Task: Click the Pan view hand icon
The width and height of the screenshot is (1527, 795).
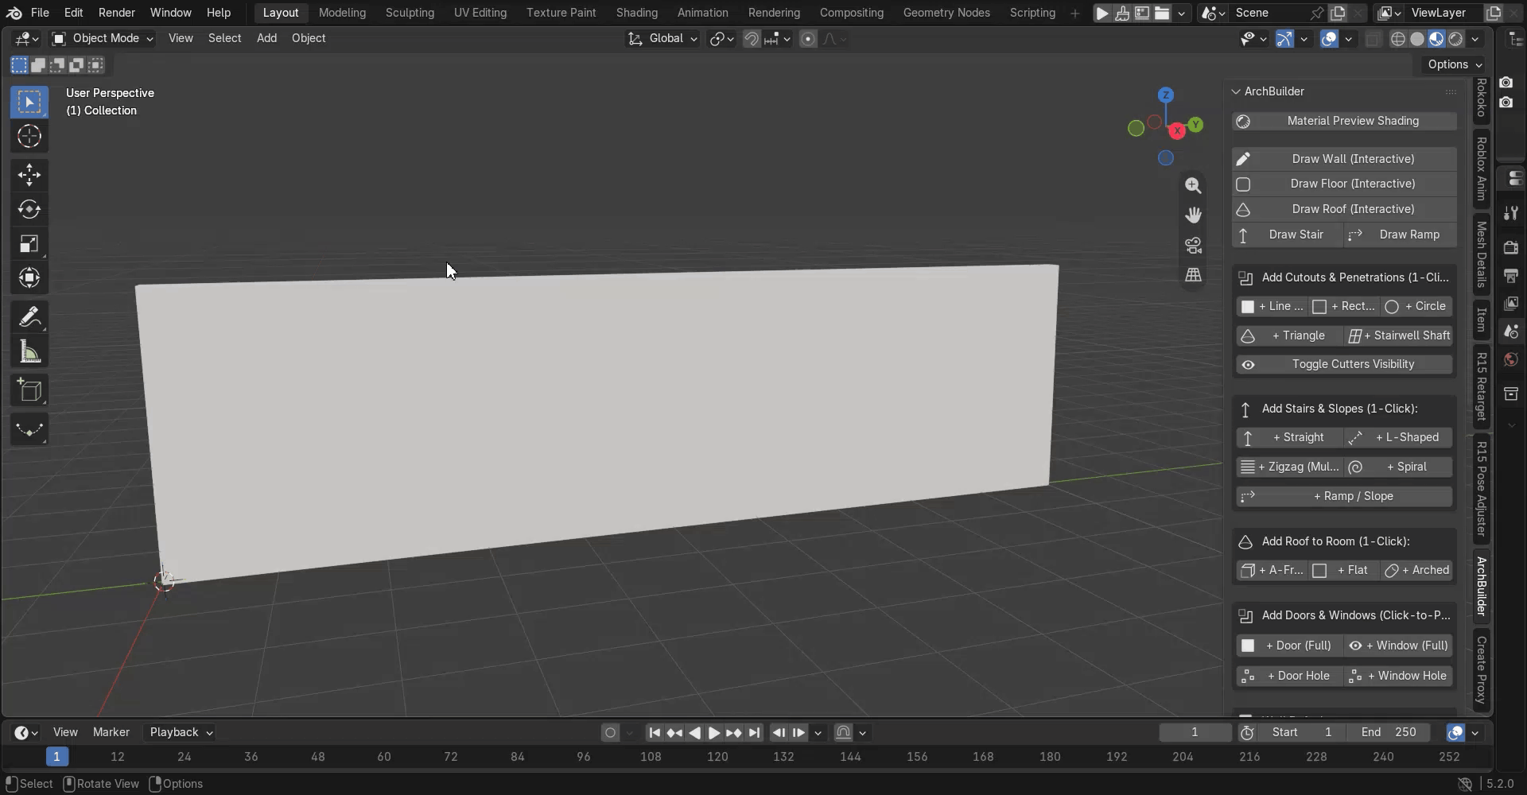Action: coord(1193,215)
